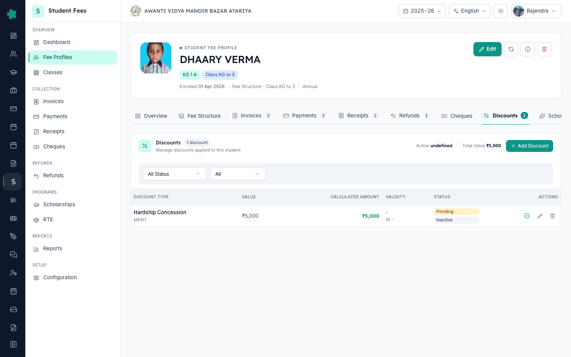The width and height of the screenshot is (571, 357).
Task: Expand the All Status filter
Action: (174, 174)
